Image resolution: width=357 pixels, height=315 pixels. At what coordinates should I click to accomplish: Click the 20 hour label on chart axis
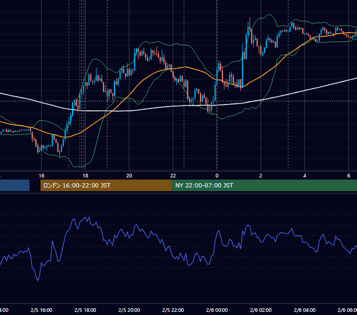click(129, 176)
